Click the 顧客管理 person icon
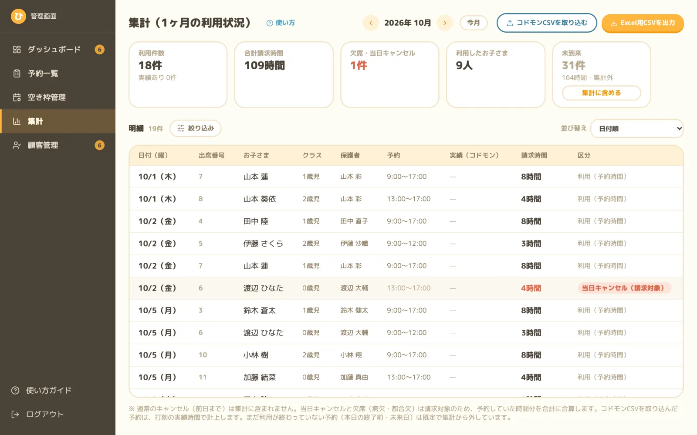Screen dimensions: 697x435 17,145
